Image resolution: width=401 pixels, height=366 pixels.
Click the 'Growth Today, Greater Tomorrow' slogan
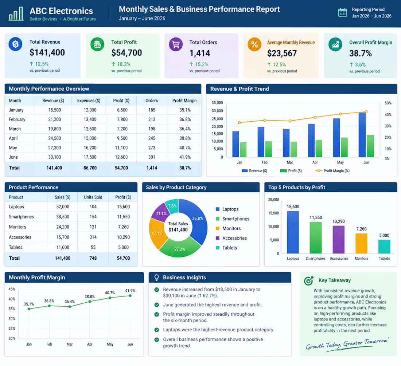(347, 344)
